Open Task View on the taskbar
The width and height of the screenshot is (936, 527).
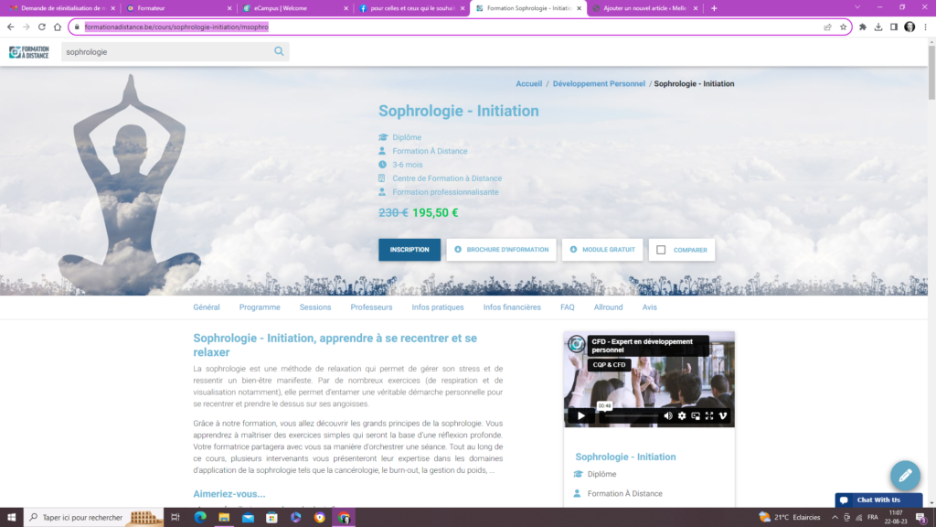175,518
